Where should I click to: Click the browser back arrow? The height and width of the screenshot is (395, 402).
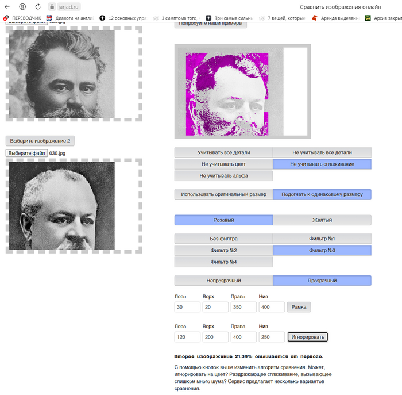[x=7, y=7]
